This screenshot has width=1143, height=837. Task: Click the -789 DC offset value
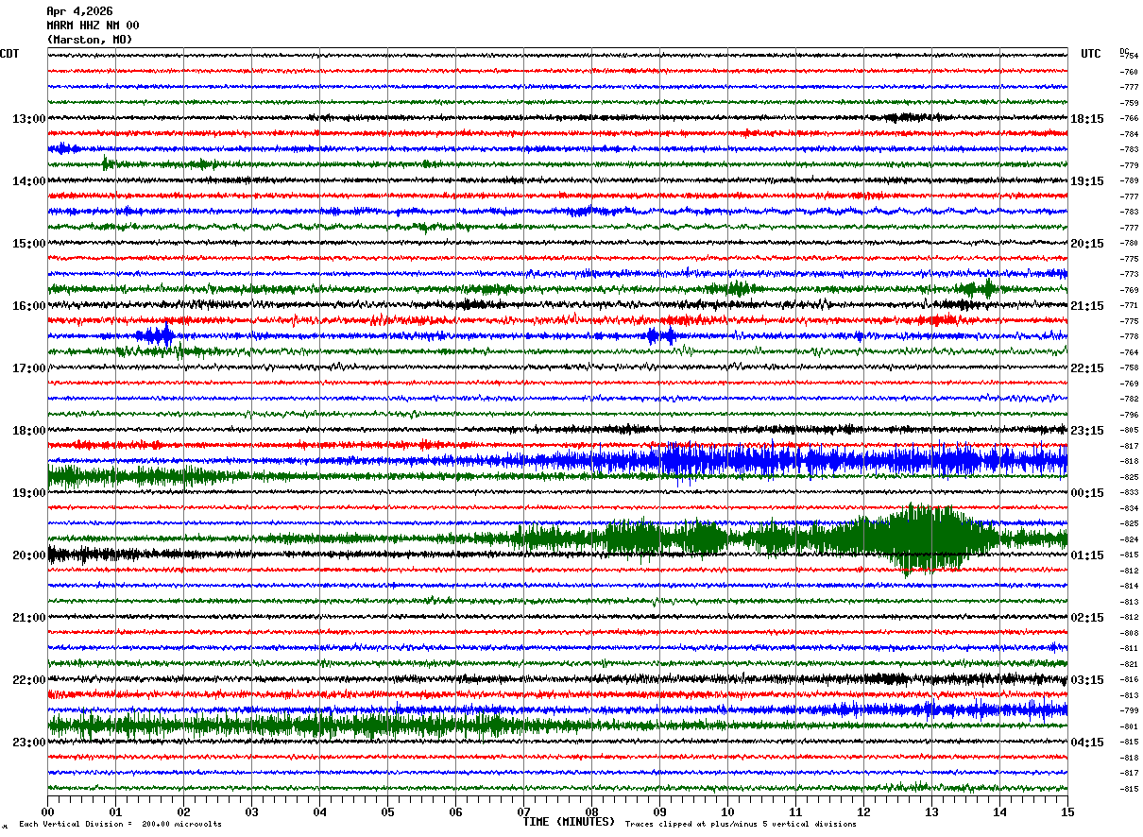click(x=1129, y=180)
